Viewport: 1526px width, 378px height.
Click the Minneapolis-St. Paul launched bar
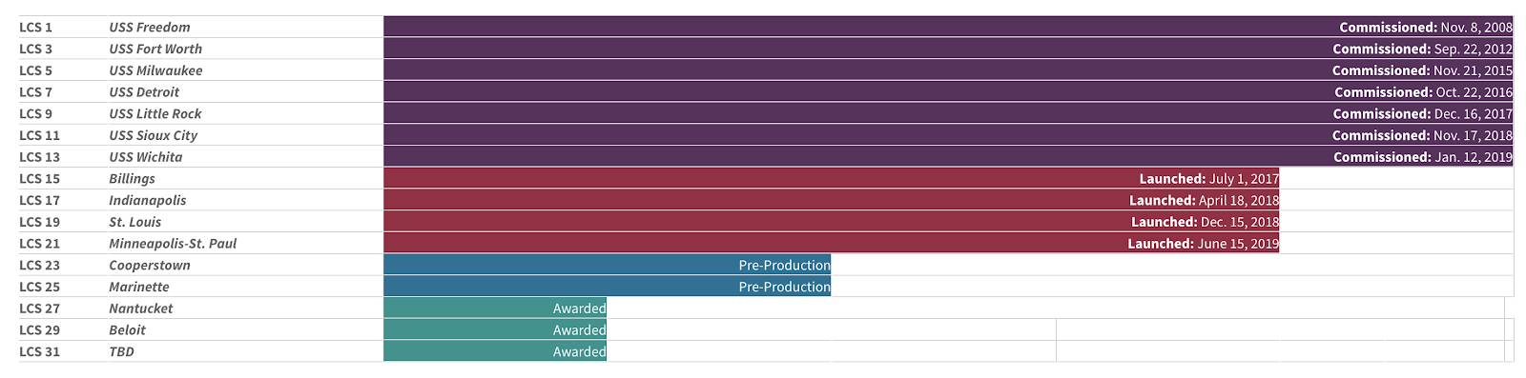(x=831, y=243)
